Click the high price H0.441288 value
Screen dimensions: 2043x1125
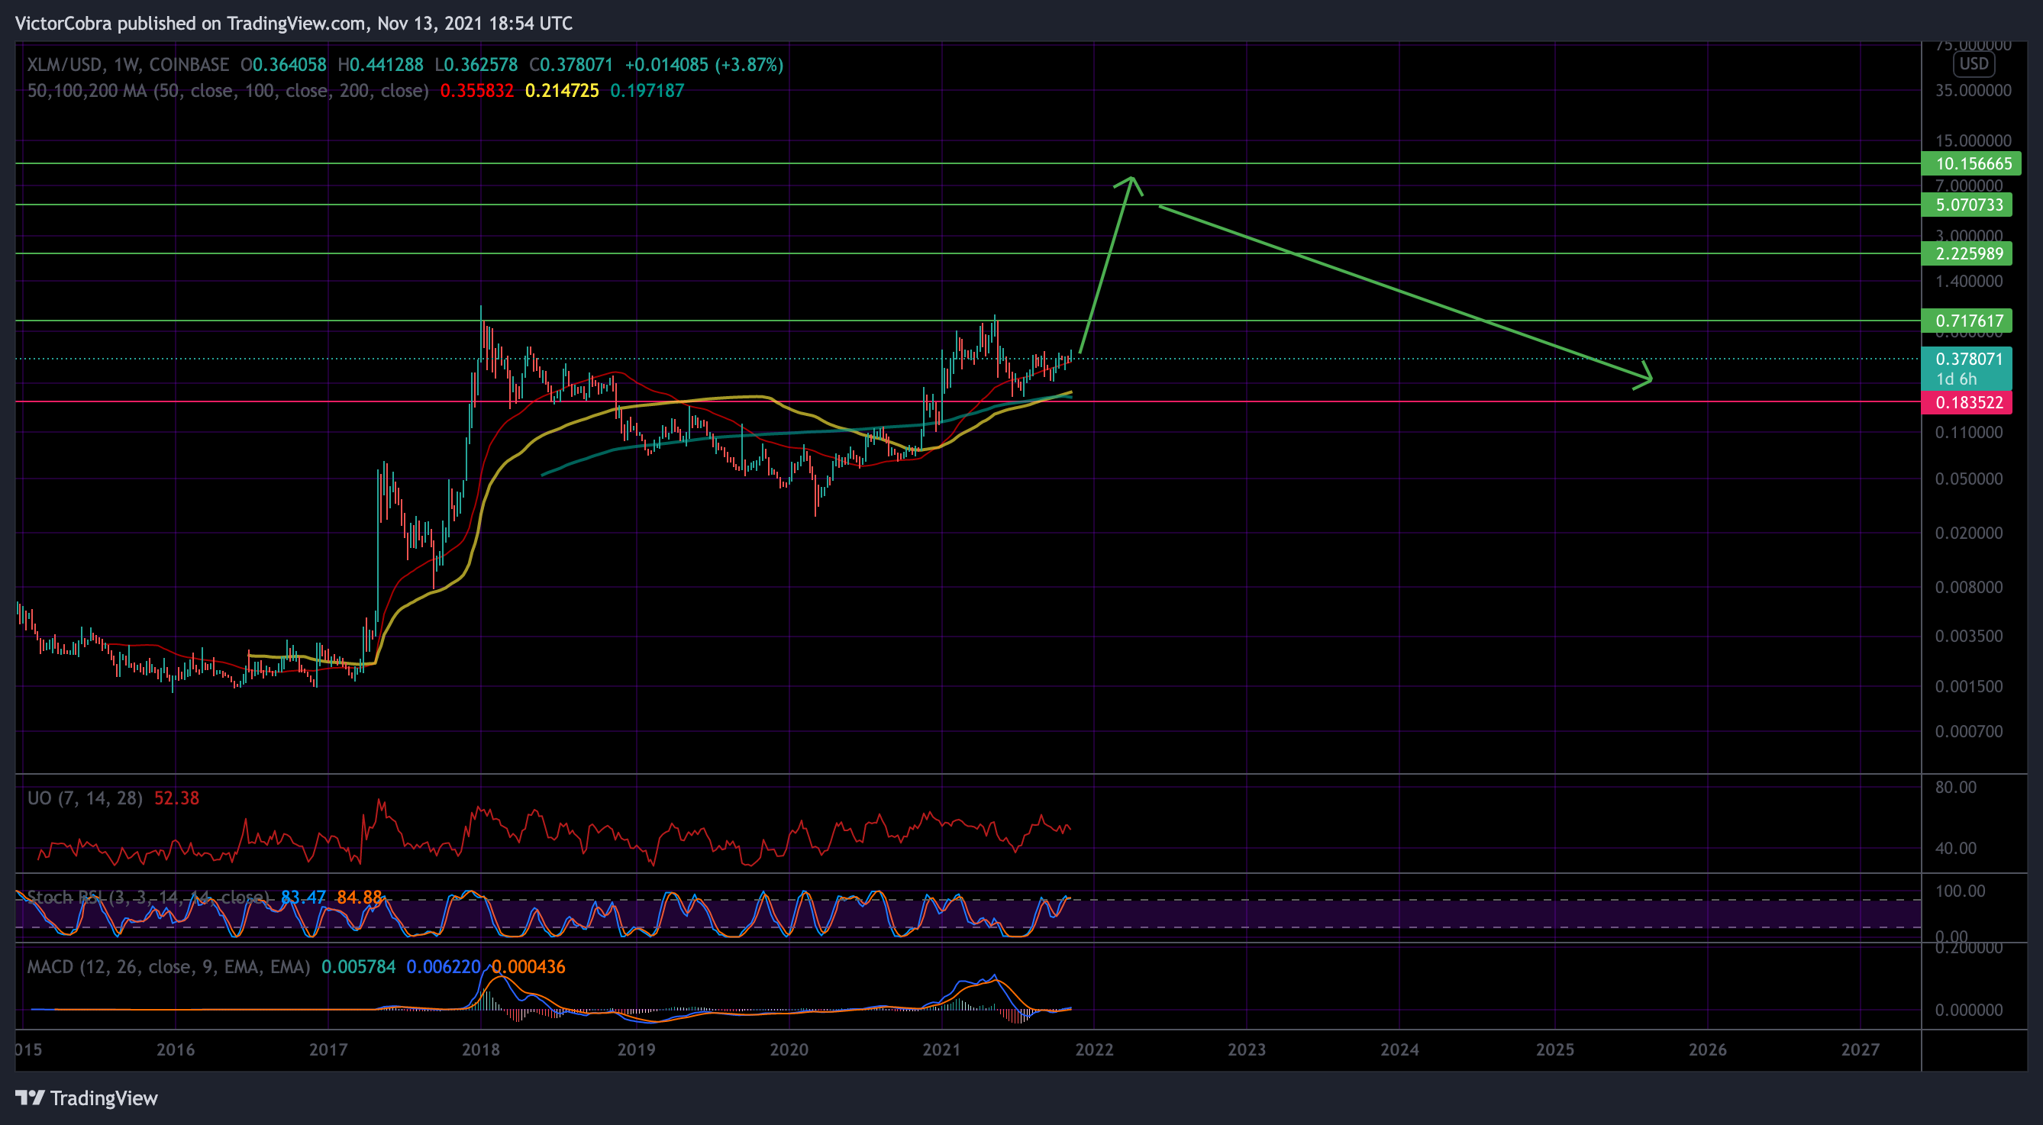(381, 65)
